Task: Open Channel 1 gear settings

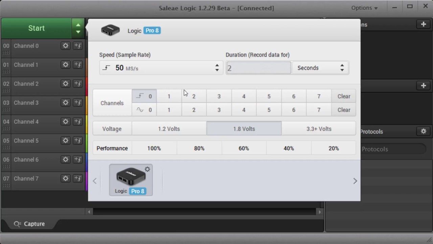Action: pos(66,65)
